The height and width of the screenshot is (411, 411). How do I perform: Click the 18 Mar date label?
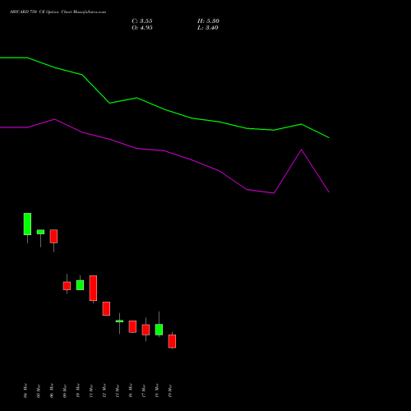(x=157, y=390)
